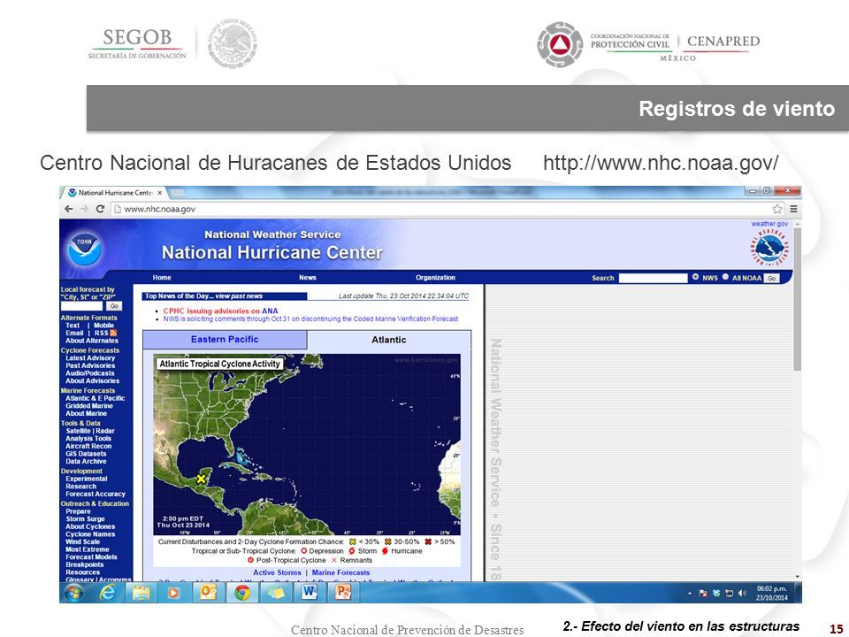
Task: Open the News navigation item
Action: coord(308,277)
